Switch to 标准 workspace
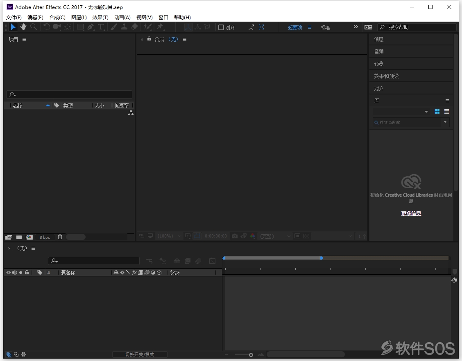 [x=325, y=27]
